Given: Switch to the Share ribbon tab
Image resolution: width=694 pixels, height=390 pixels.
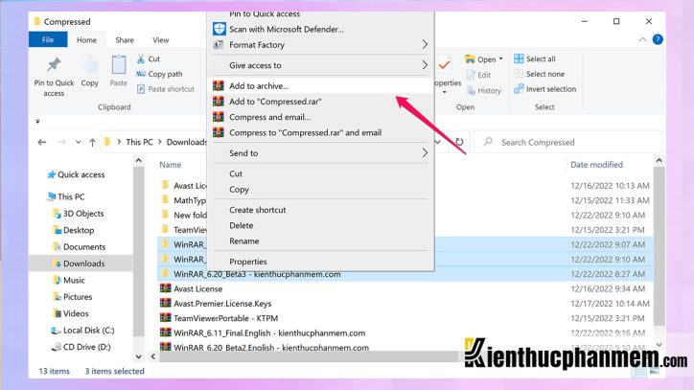Looking at the screenshot, I should point(125,40).
